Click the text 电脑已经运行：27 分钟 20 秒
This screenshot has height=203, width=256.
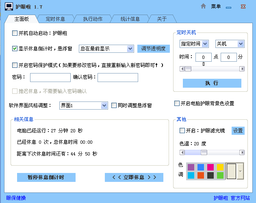[50, 131]
